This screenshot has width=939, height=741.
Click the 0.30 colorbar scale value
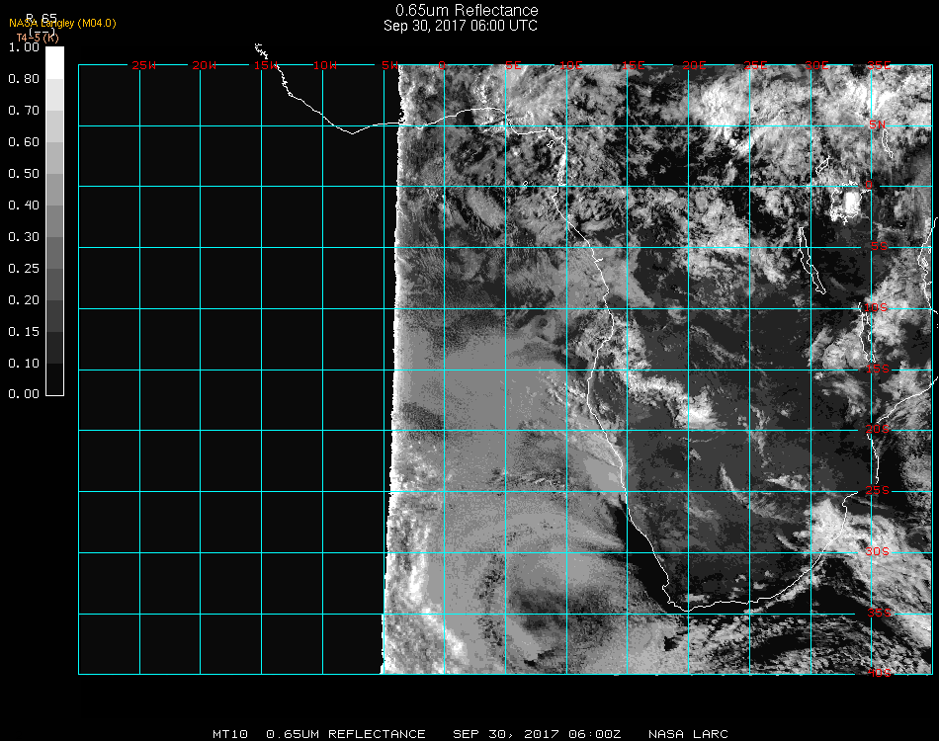click(24, 237)
